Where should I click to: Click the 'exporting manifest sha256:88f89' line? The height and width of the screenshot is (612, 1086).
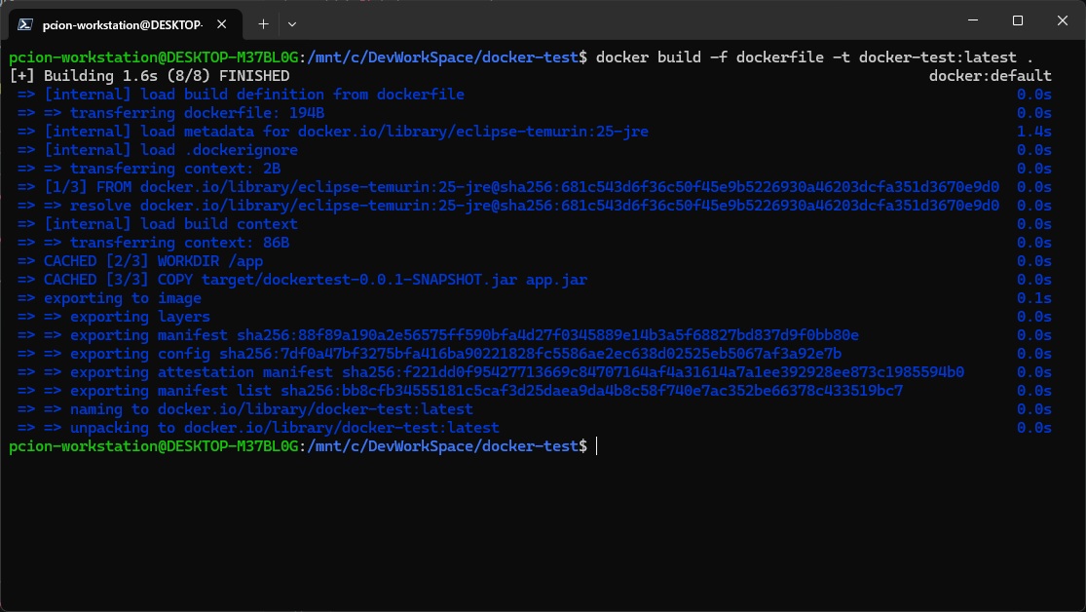tap(437, 335)
